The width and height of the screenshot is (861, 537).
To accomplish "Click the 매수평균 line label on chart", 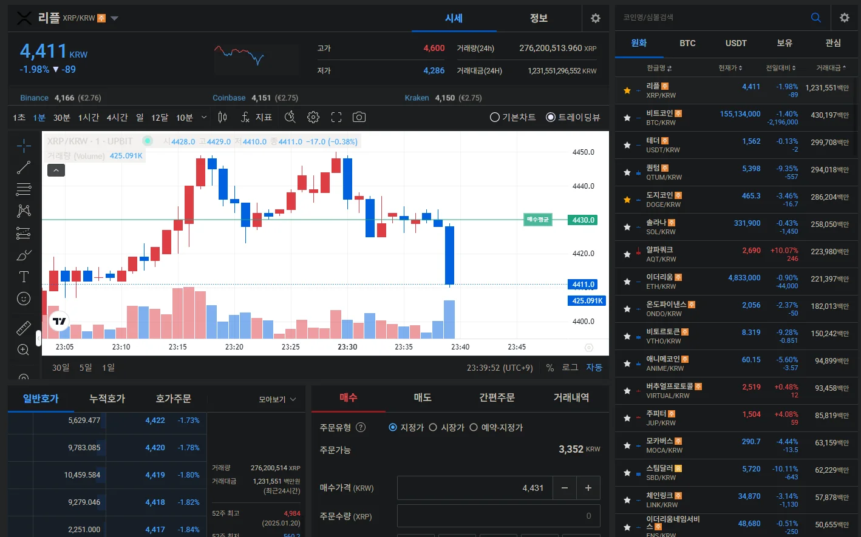I will click(x=538, y=220).
